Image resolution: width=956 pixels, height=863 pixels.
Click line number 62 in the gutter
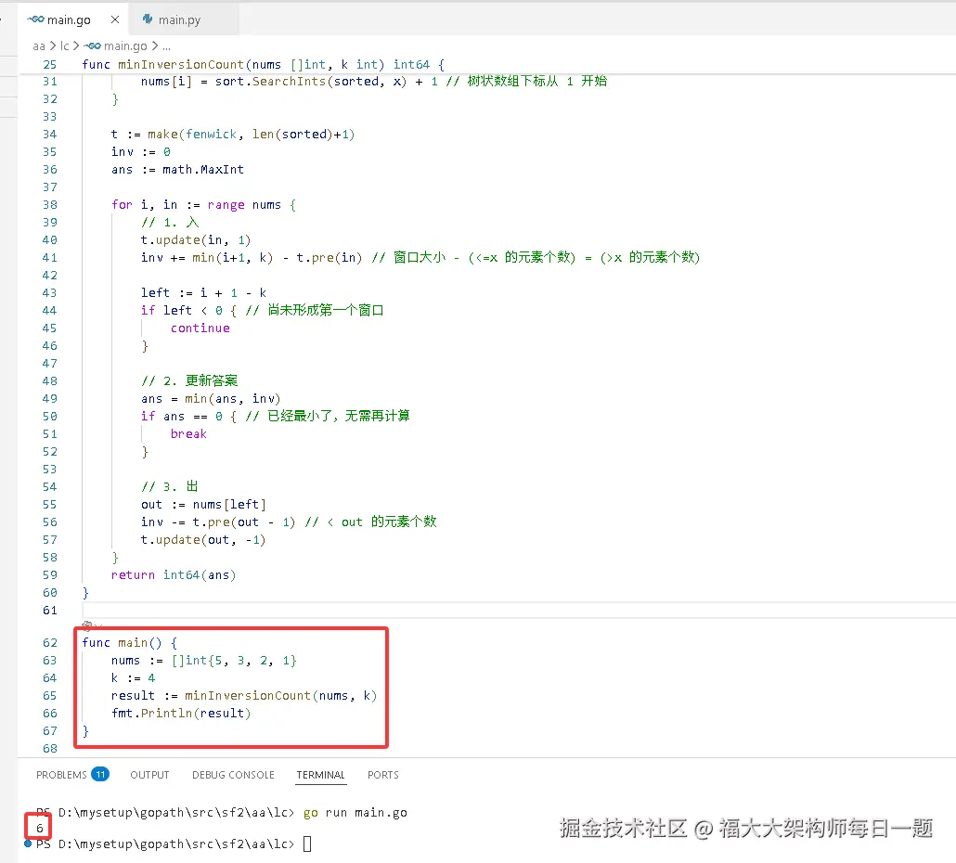(x=50, y=642)
